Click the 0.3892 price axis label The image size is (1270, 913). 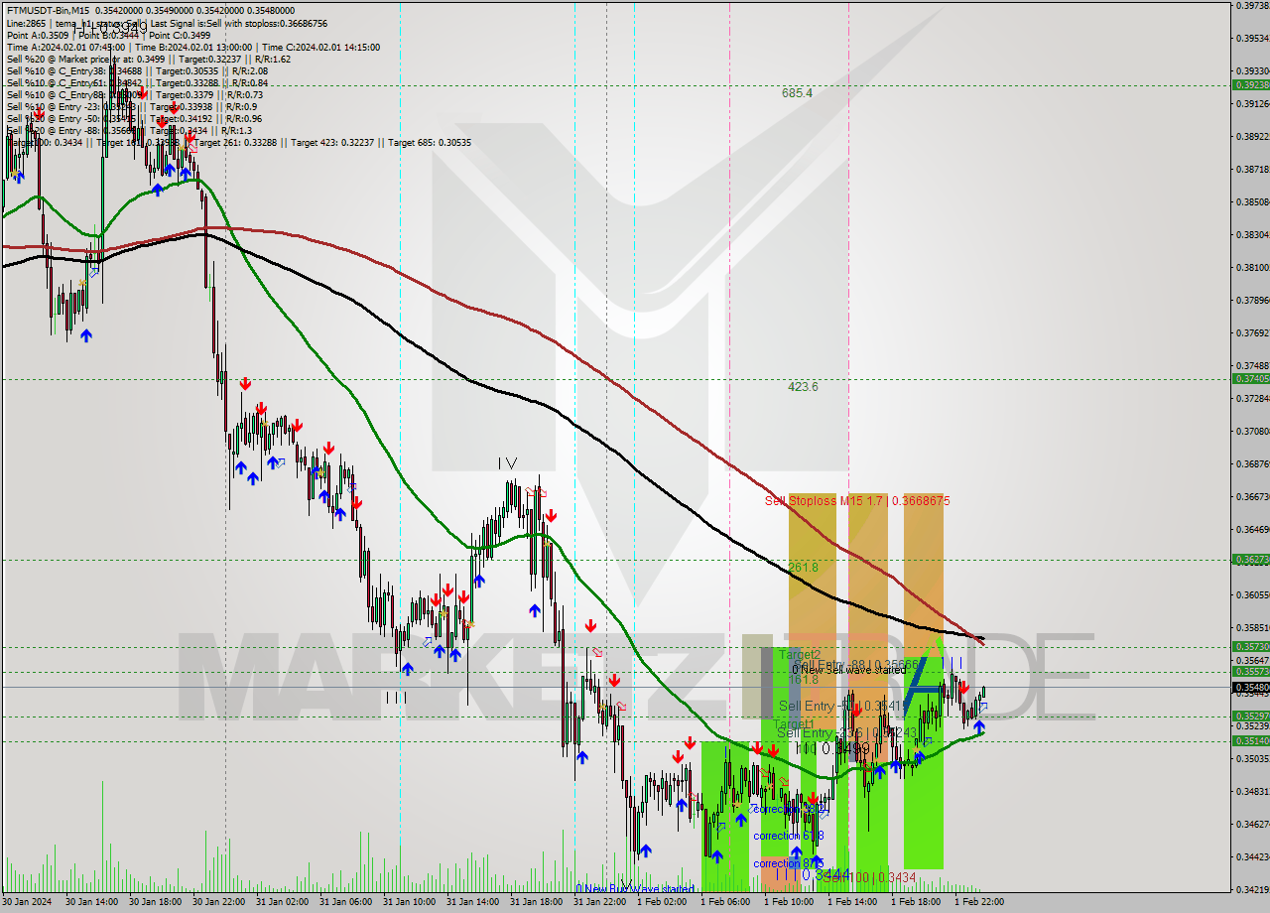click(1251, 137)
